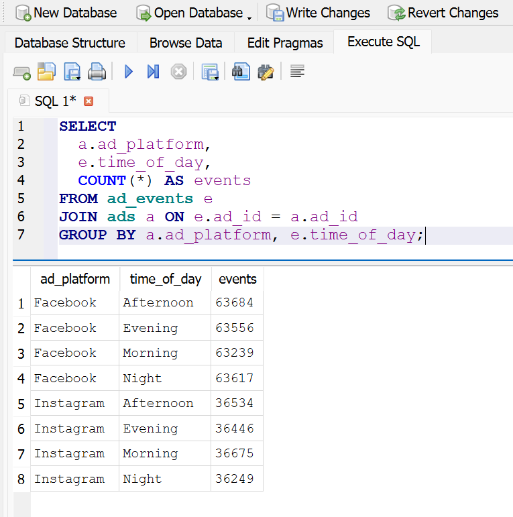Run all SQL with the play icon
The image size is (513, 517).
(129, 72)
